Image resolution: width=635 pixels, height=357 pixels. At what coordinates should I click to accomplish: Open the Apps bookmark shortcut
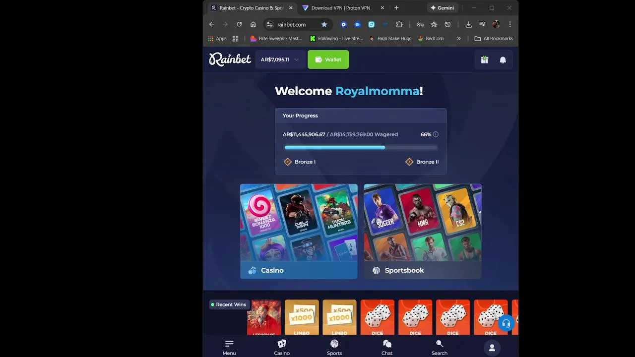click(x=217, y=39)
